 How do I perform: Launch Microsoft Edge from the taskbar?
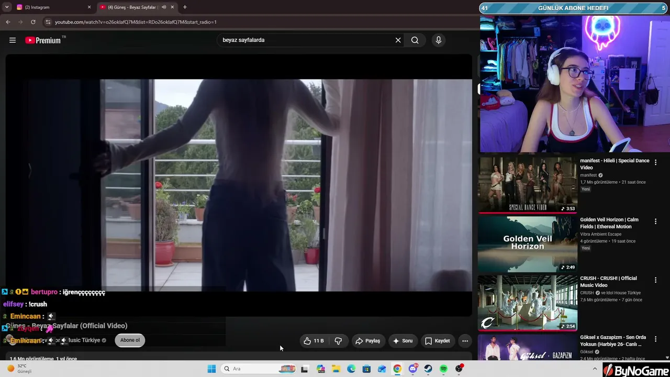(351, 369)
